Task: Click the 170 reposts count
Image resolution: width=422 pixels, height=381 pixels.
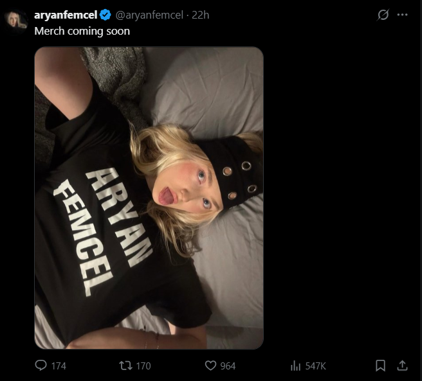Action: [143, 366]
